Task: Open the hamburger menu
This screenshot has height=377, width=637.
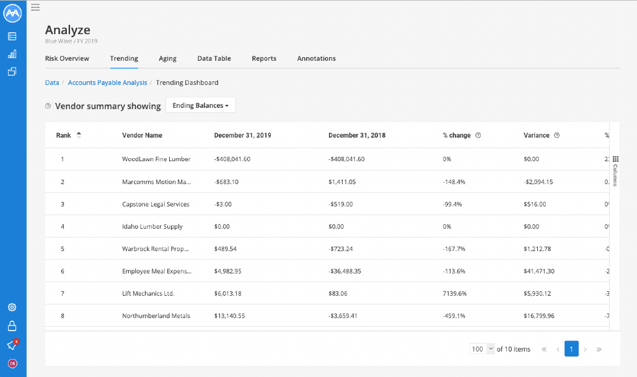Action: 35,7
